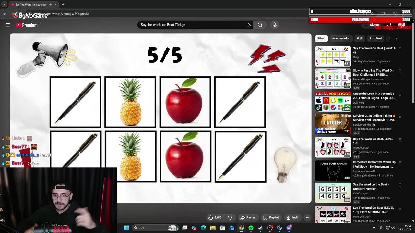Open options for Immersive Interactive Warm Up video
The width and height of the screenshot is (415, 233).
(x=400, y=163)
